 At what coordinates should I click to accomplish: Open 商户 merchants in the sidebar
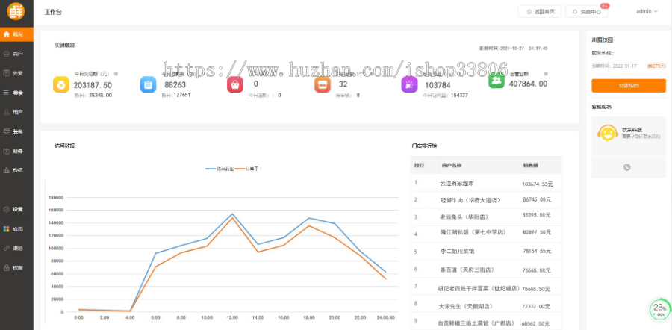pyautogui.click(x=16, y=54)
